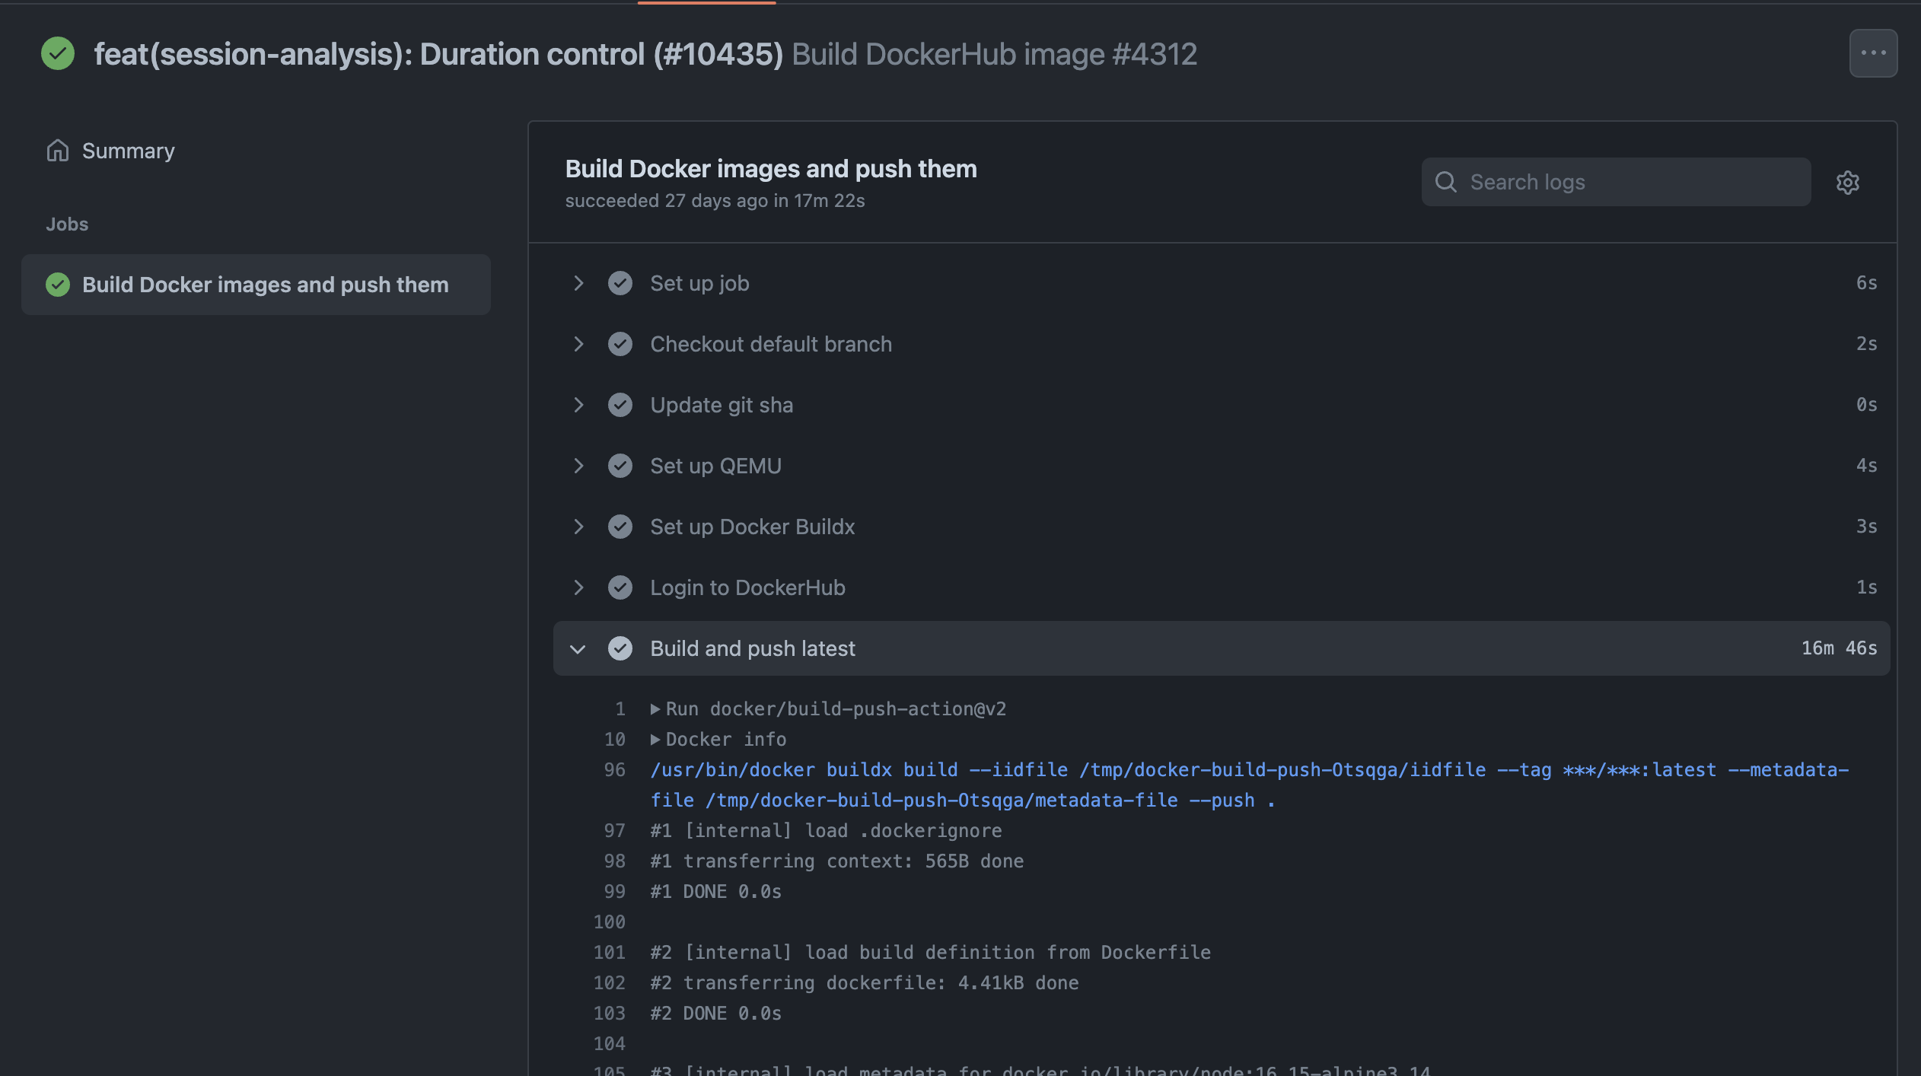
Task: Open the log display settings gear
Action: point(1848,182)
